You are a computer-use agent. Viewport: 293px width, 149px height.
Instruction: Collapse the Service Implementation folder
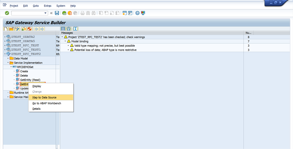[8, 63]
